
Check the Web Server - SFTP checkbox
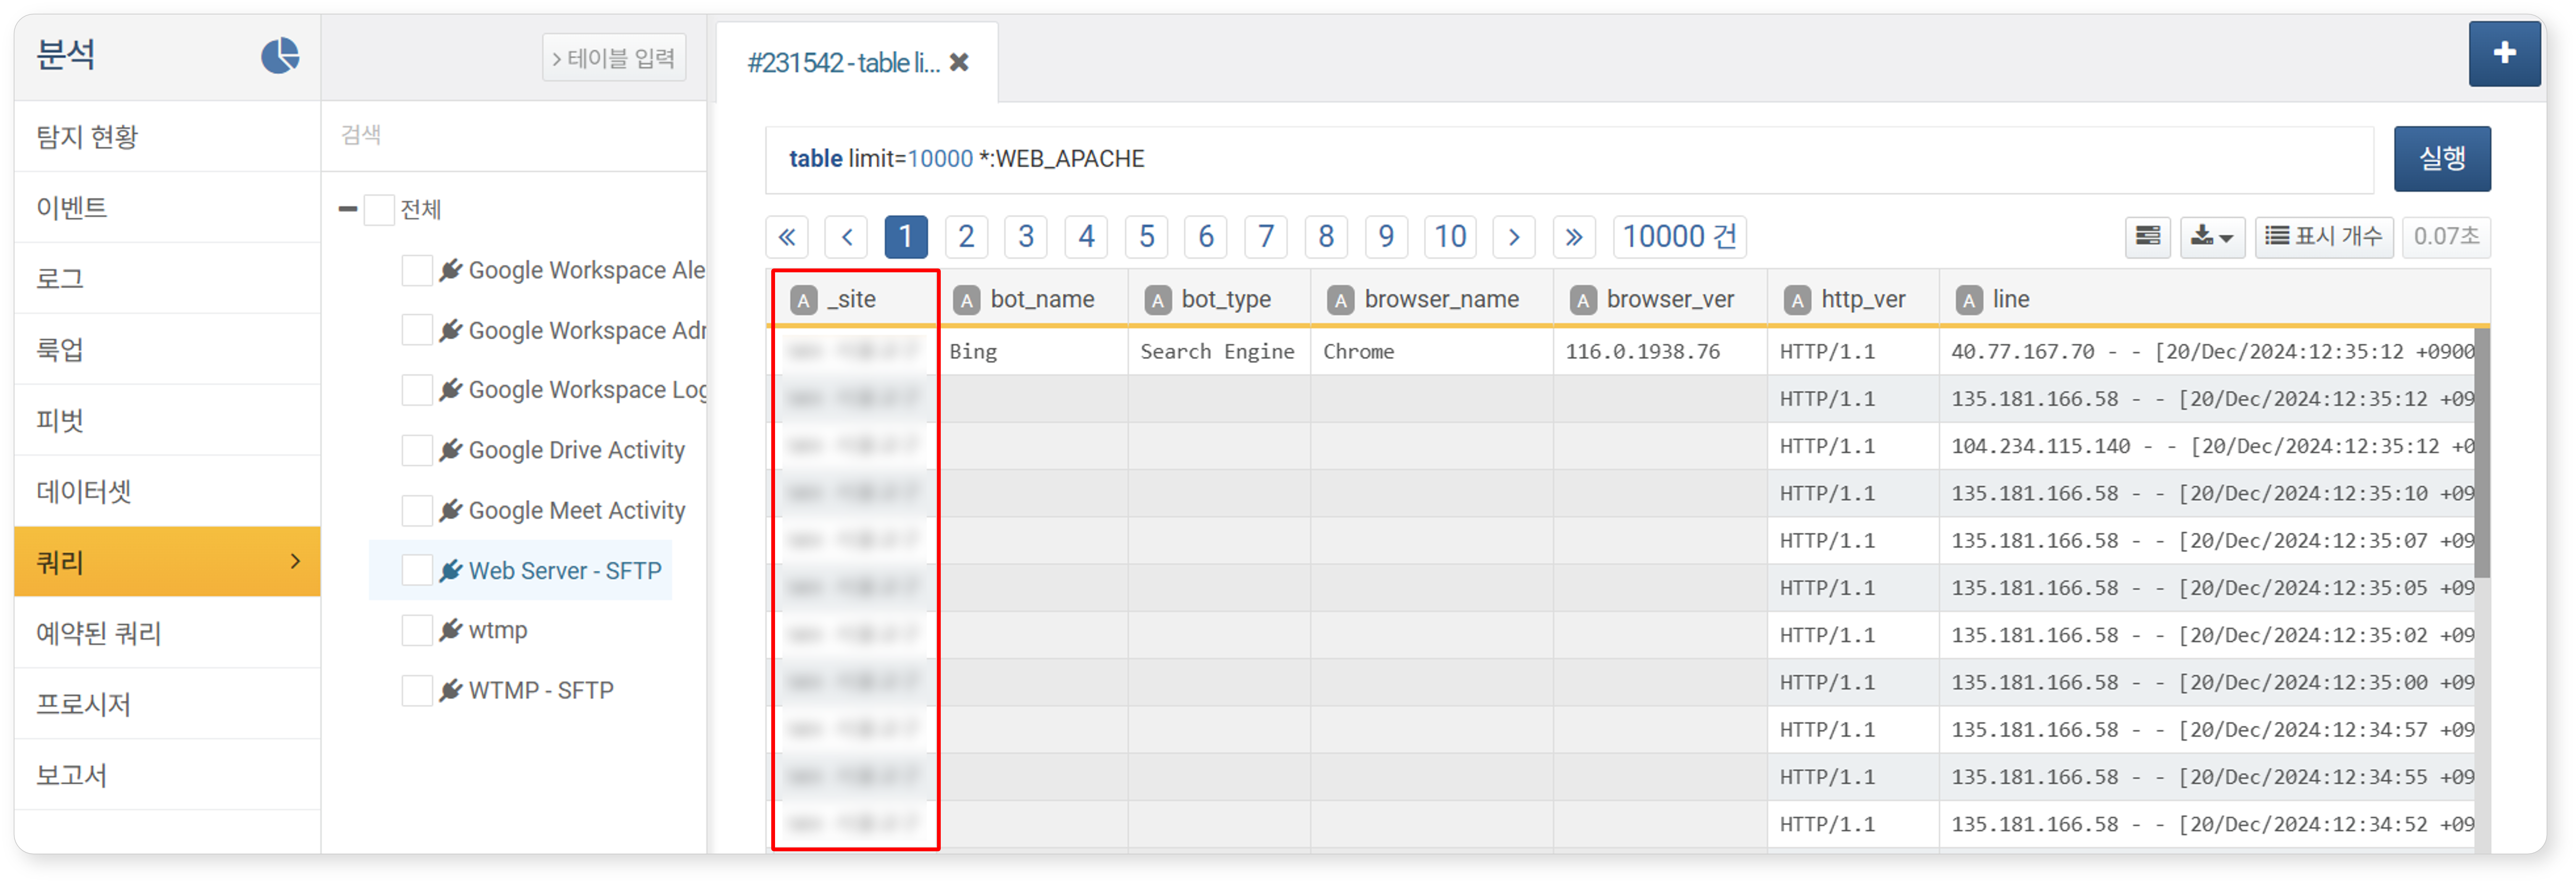[x=416, y=570]
